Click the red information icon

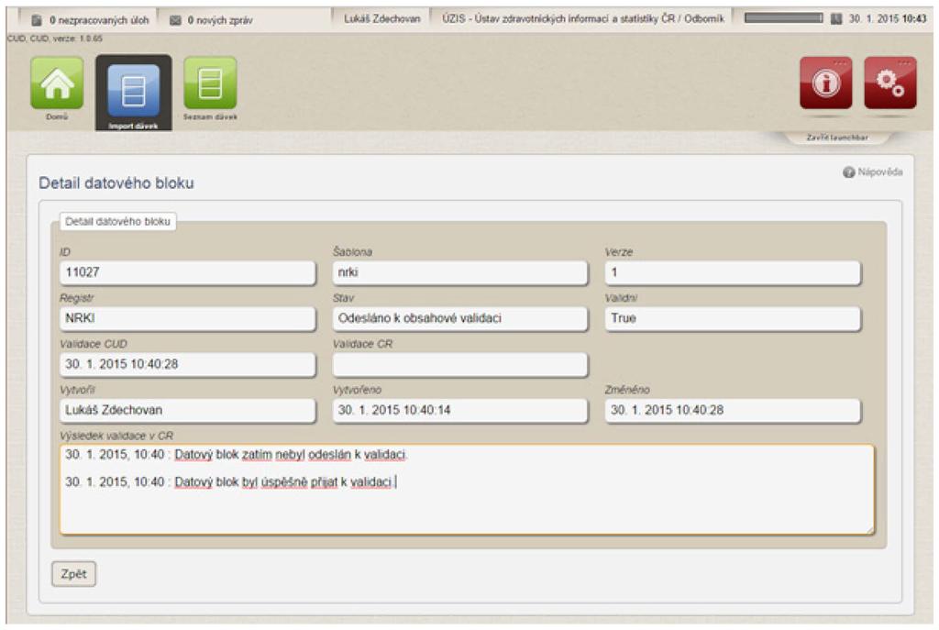(x=826, y=83)
